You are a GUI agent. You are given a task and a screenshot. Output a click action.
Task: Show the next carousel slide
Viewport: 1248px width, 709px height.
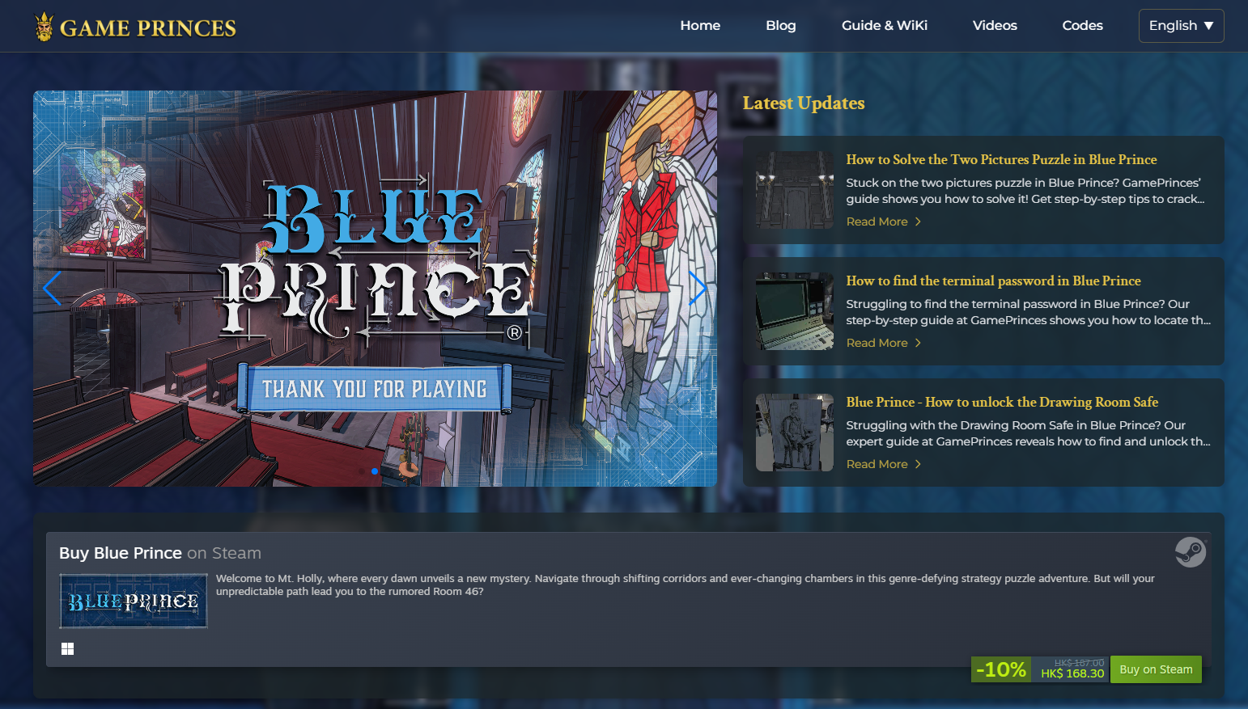tap(698, 289)
